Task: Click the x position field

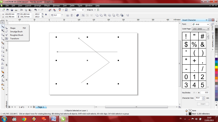Action: [x=10, y=14]
